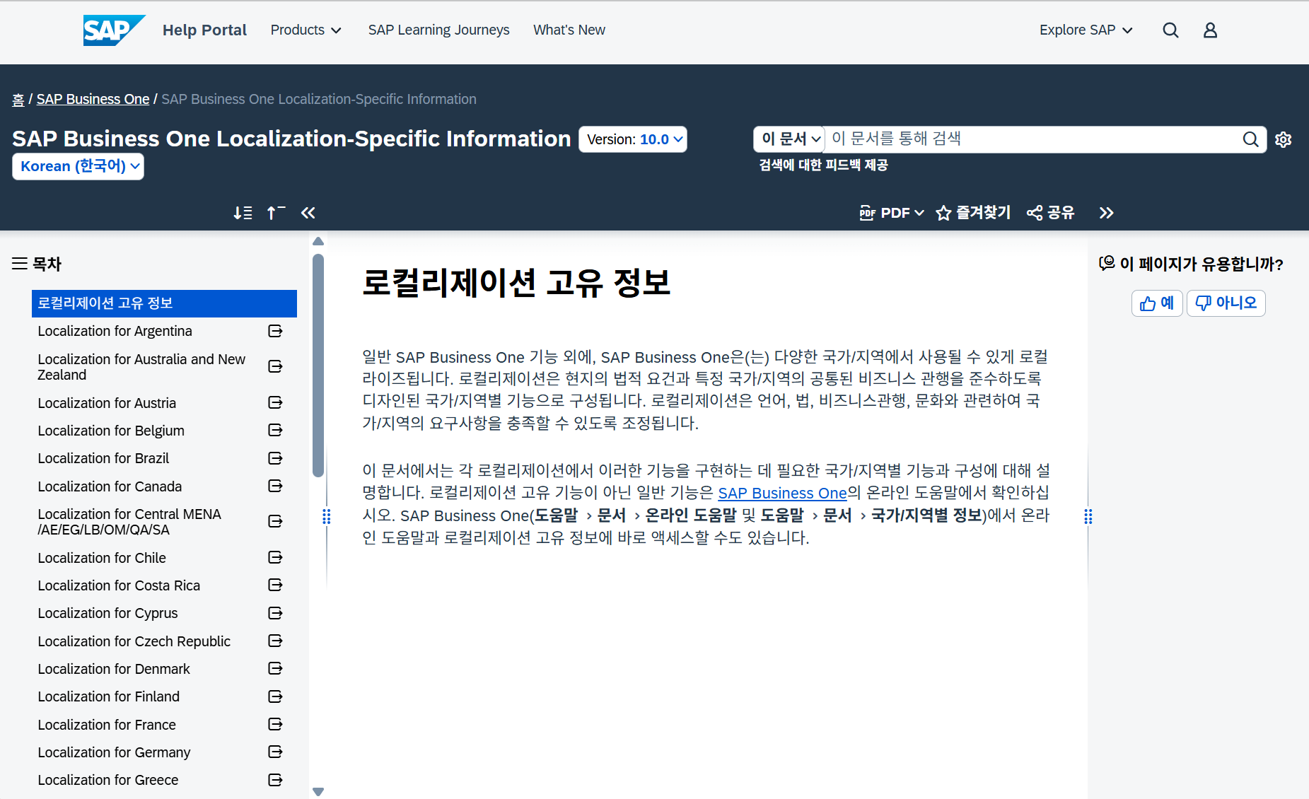Open Localization for Brazil in new tab

click(275, 457)
